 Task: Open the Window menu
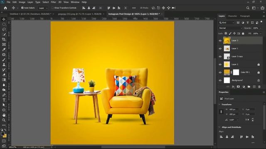pyautogui.click(x=75, y=2)
